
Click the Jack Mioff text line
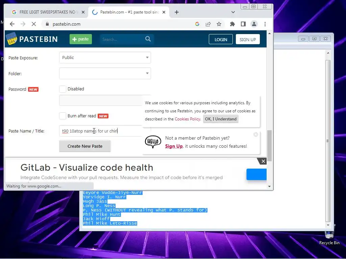click(96, 219)
